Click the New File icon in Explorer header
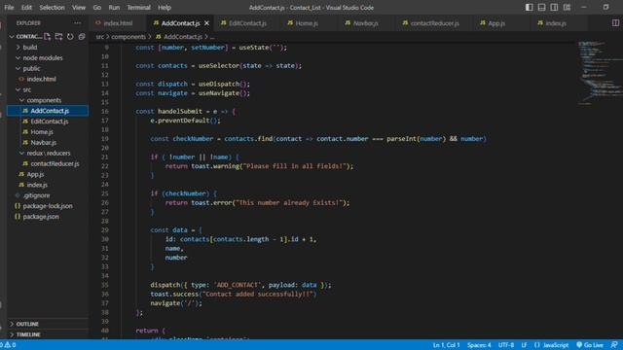623x350 pixels. pyautogui.click(x=48, y=37)
